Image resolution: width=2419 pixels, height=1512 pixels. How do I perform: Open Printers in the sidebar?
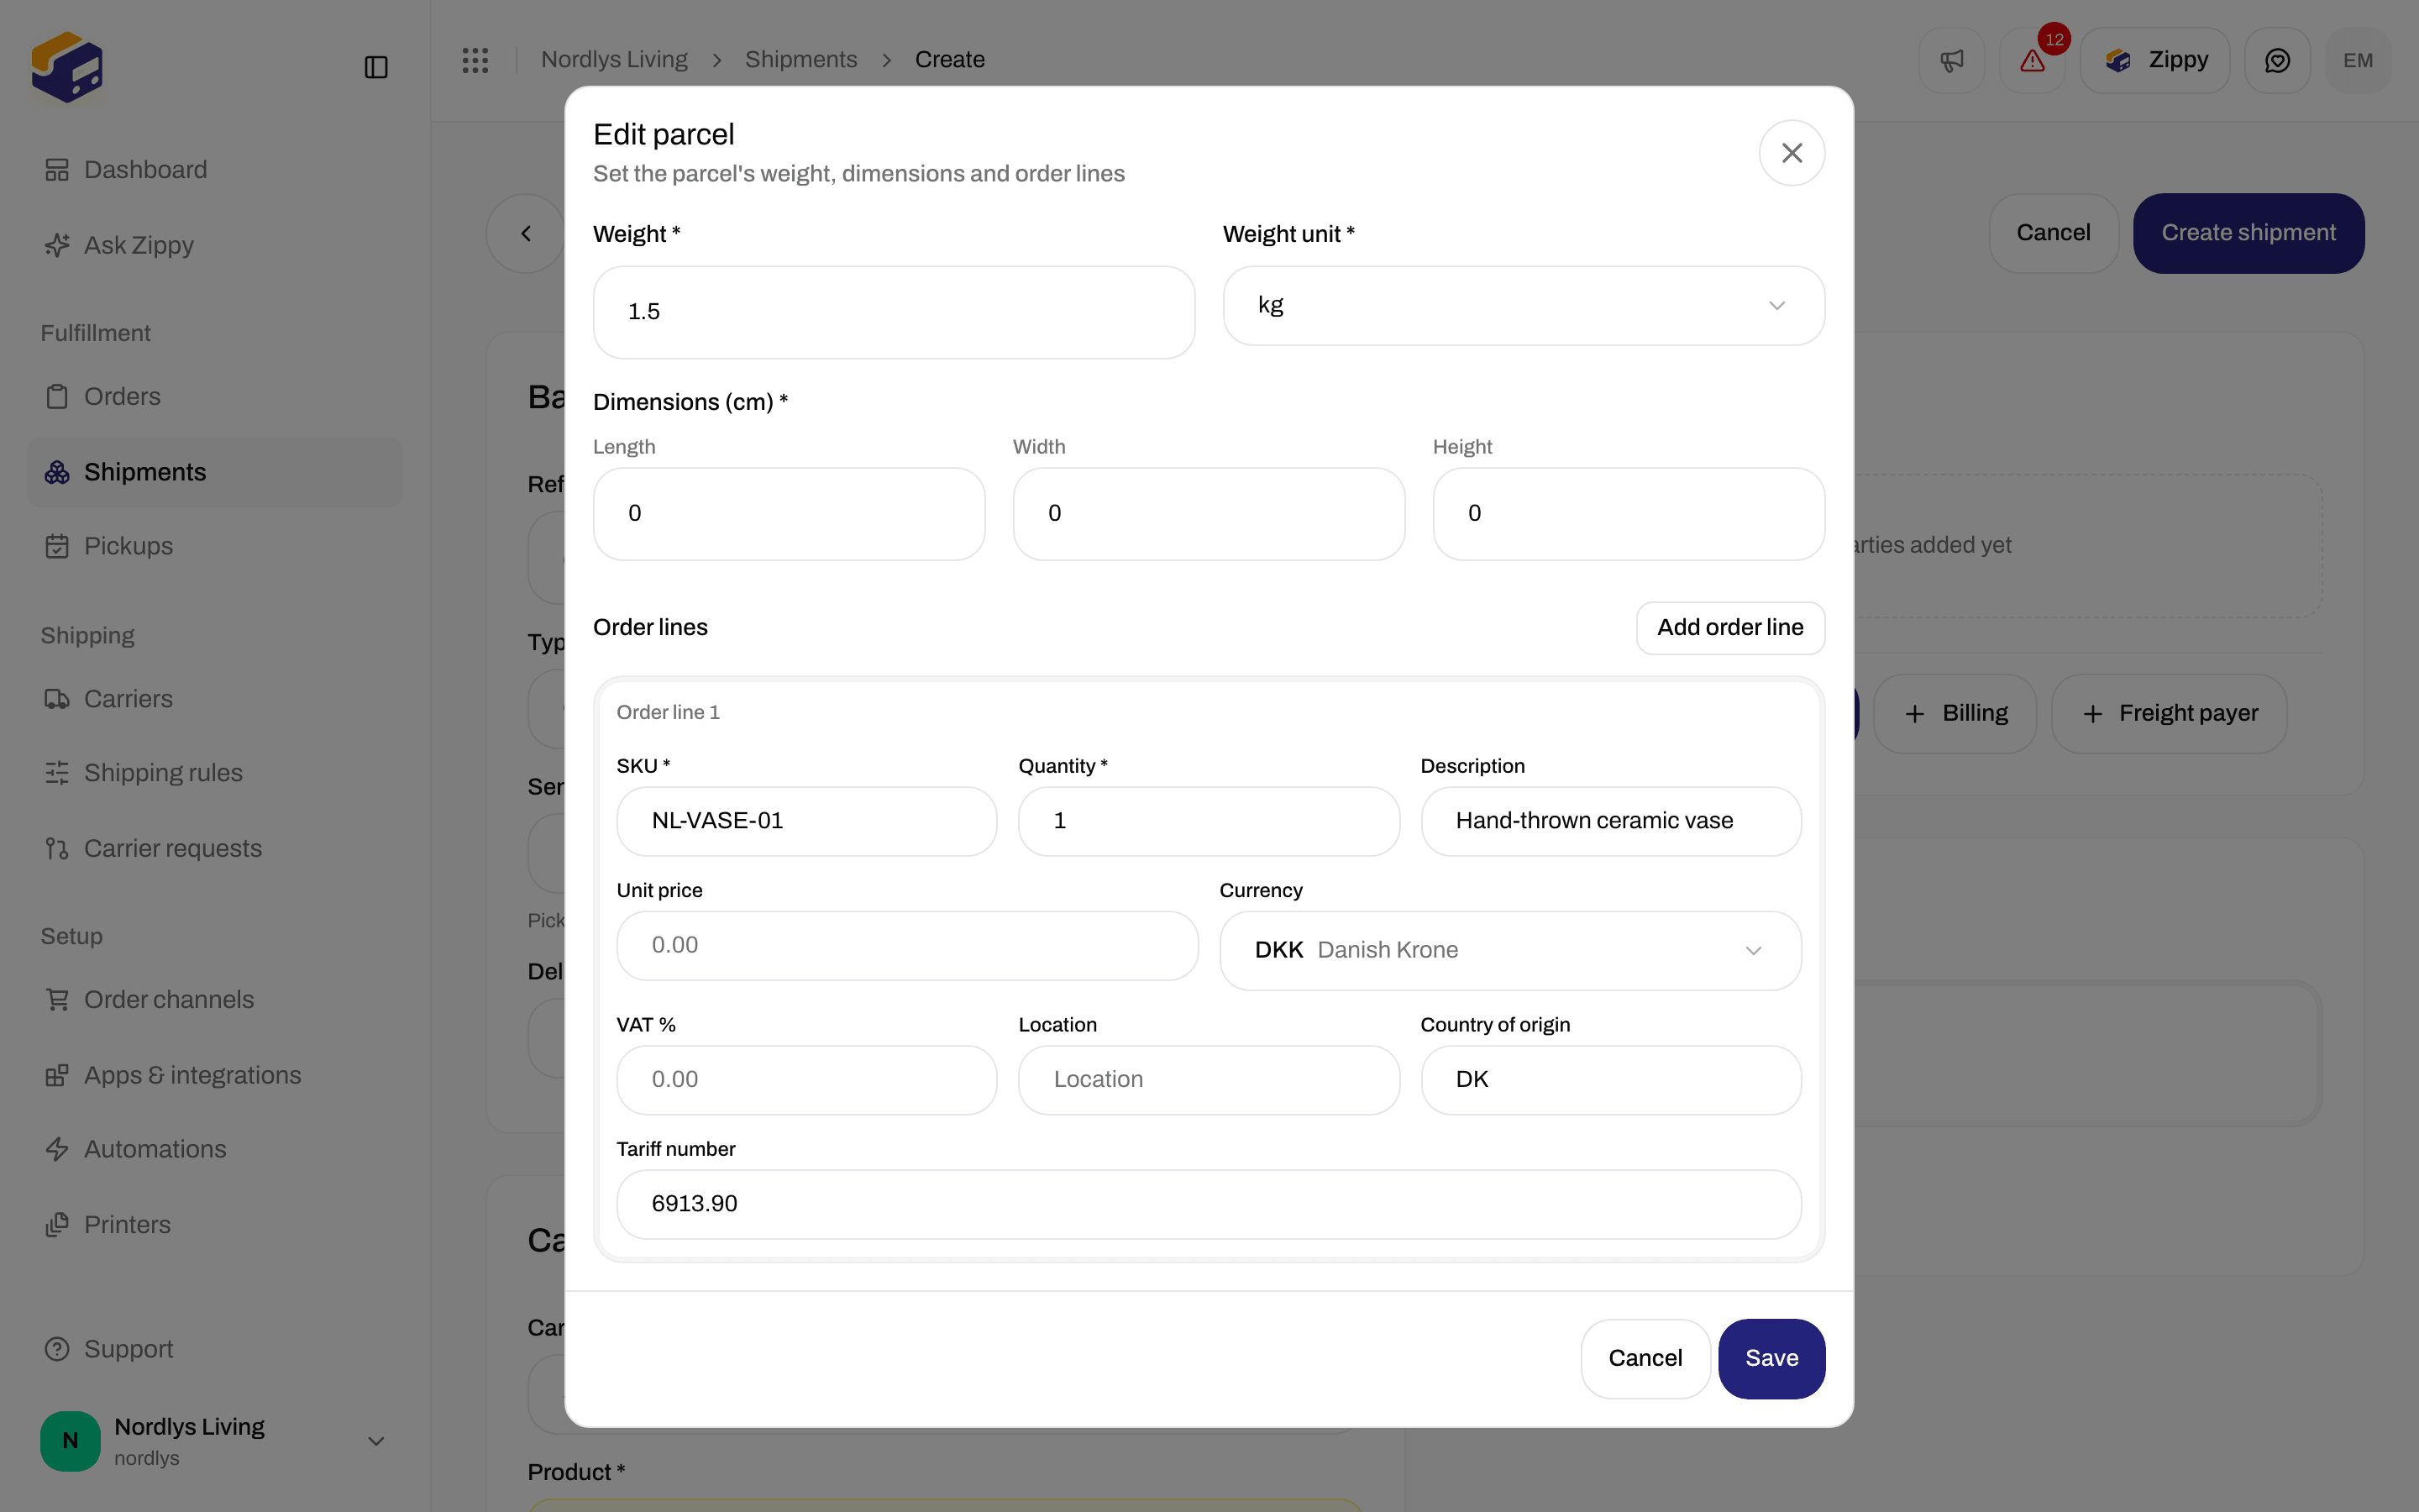click(214, 1225)
